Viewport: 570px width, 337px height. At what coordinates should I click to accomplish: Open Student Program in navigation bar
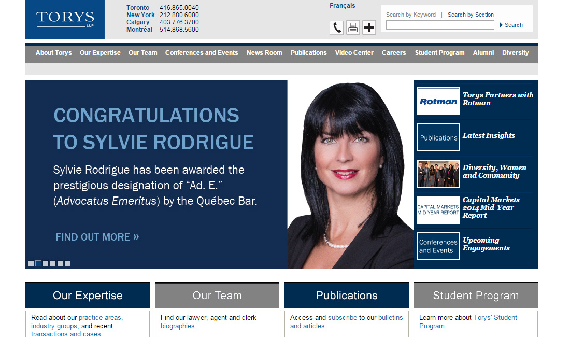click(439, 53)
